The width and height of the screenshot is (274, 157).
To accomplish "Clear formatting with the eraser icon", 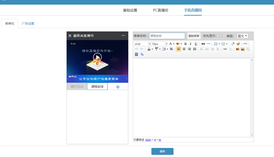I will point(233,44).
